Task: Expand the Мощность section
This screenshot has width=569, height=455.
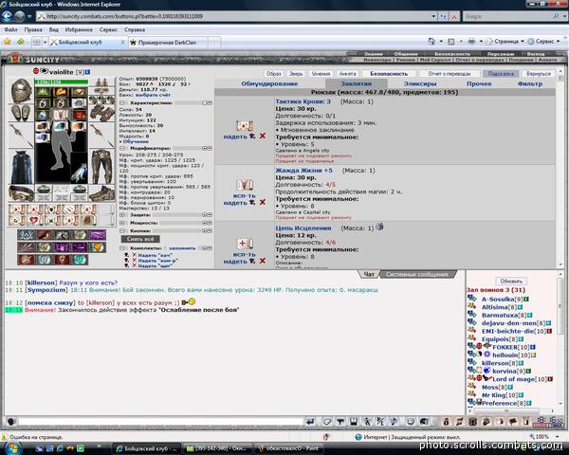Action: coord(122,223)
